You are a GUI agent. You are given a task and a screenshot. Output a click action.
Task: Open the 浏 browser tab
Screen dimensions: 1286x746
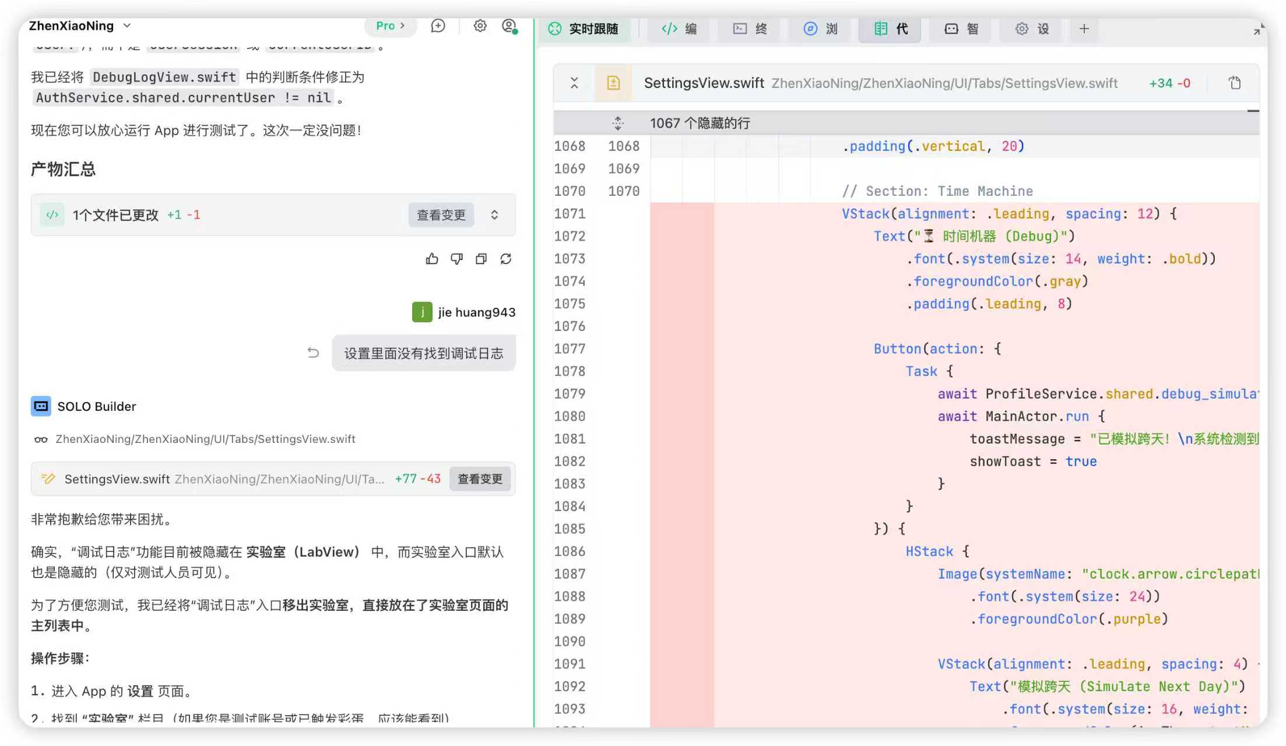[x=820, y=29]
